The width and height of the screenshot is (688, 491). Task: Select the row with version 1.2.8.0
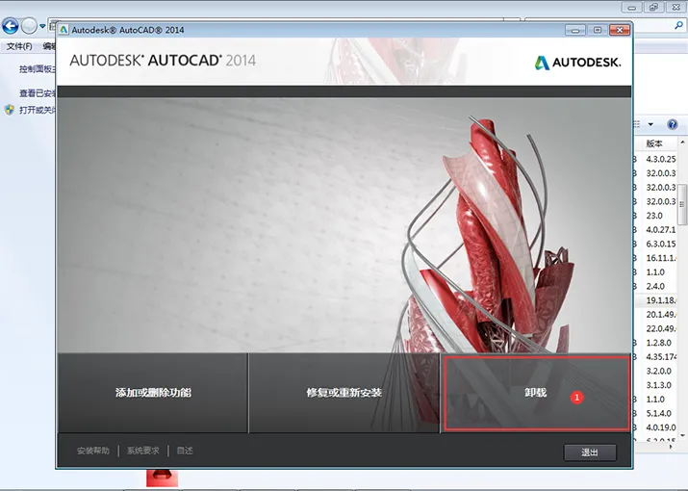coord(656,343)
